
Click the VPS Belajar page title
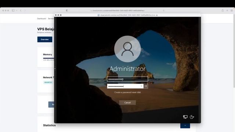[46, 29]
